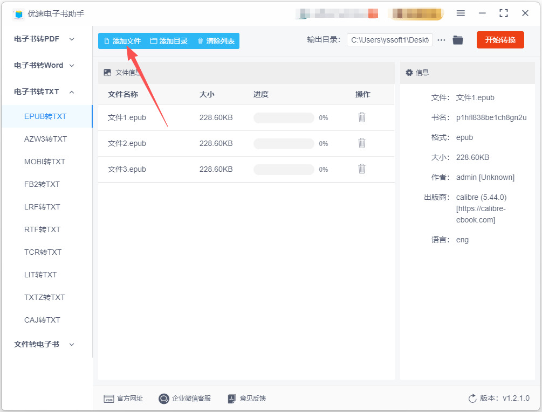Toggle fullscreen with the title bar icon
This screenshot has height=412, width=542.
coord(504,13)
